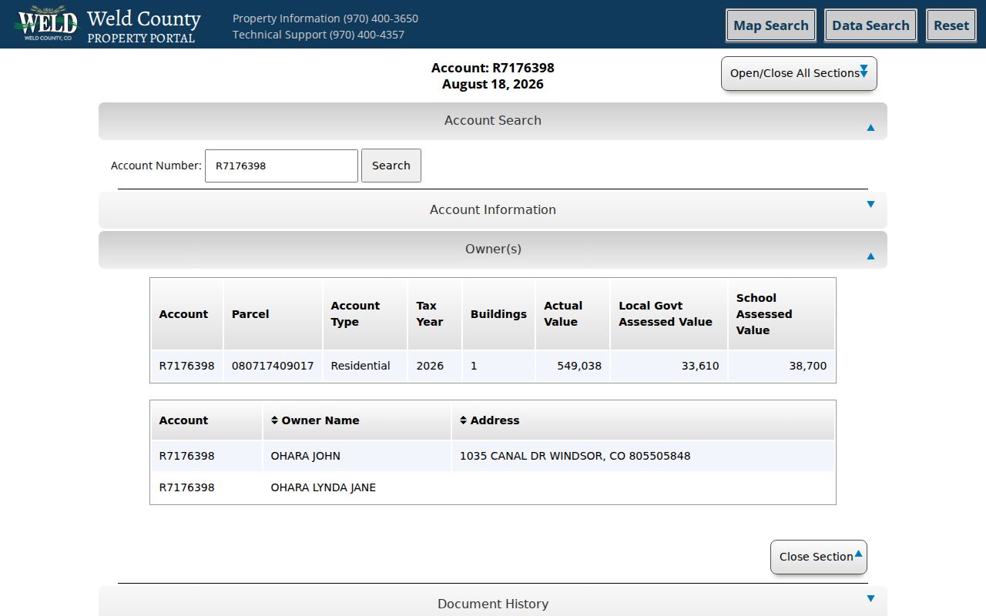
Task: Select owner name OHARA LYNDA JANE
Action: (323, 487)
